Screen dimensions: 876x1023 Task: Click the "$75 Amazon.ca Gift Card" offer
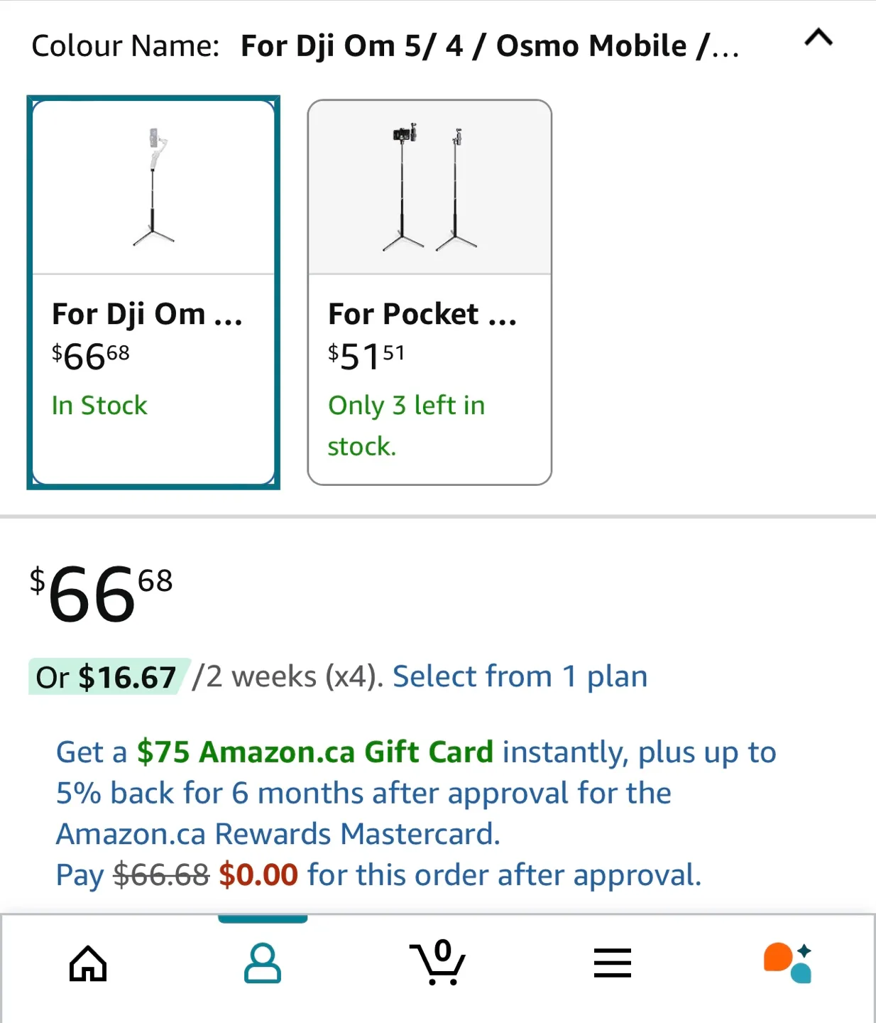tap(314, 752)
